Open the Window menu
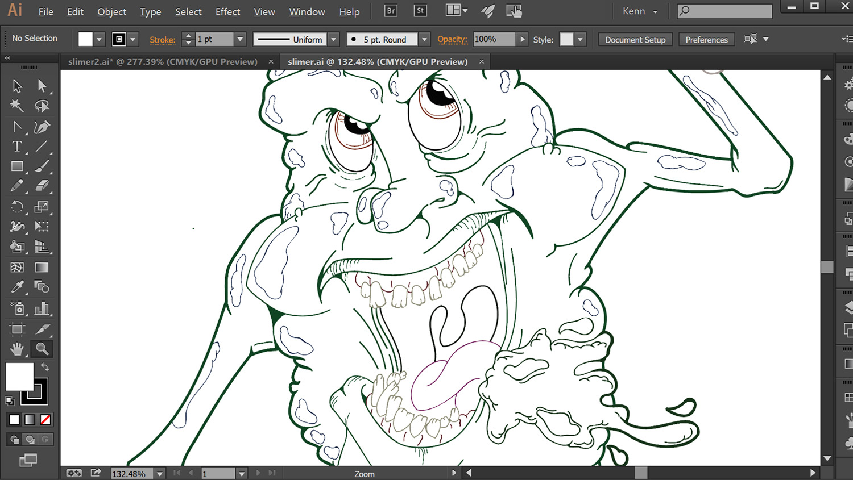Screen dimensions: 853x480 pyautogui.click(x=307, y=11)
